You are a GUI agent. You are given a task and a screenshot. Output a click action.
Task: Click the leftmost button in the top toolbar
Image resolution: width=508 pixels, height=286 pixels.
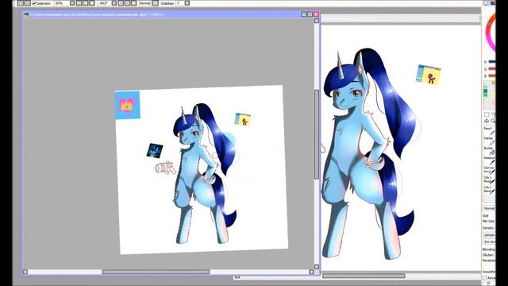(21, 3)
